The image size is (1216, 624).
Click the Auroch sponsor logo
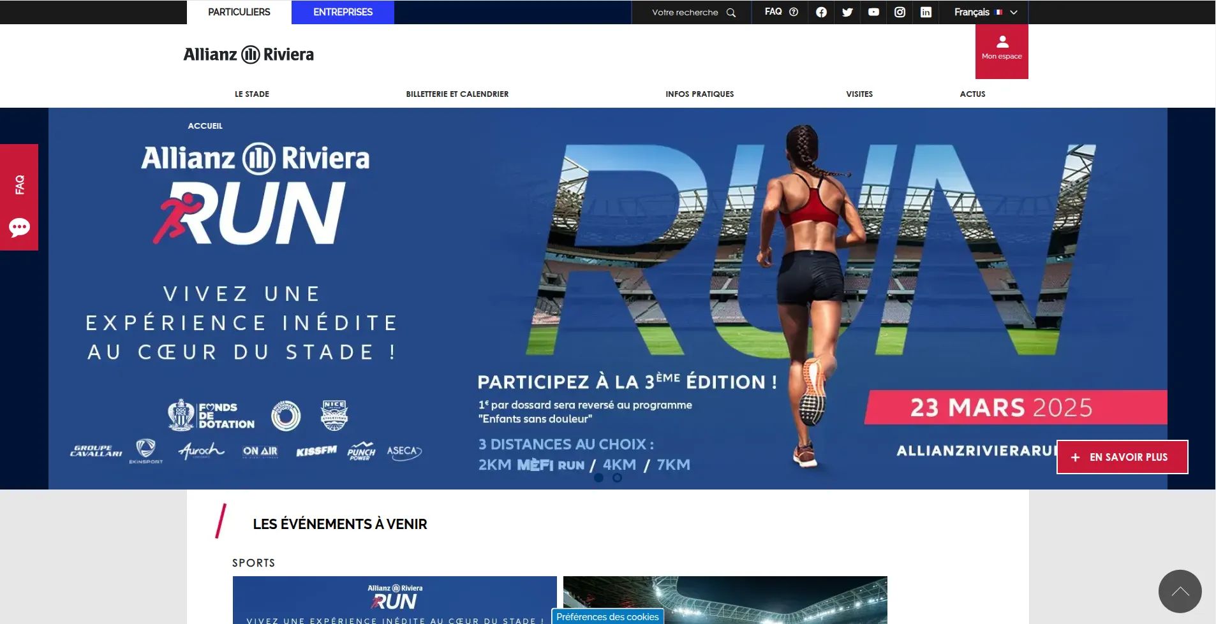click(202, 451)
